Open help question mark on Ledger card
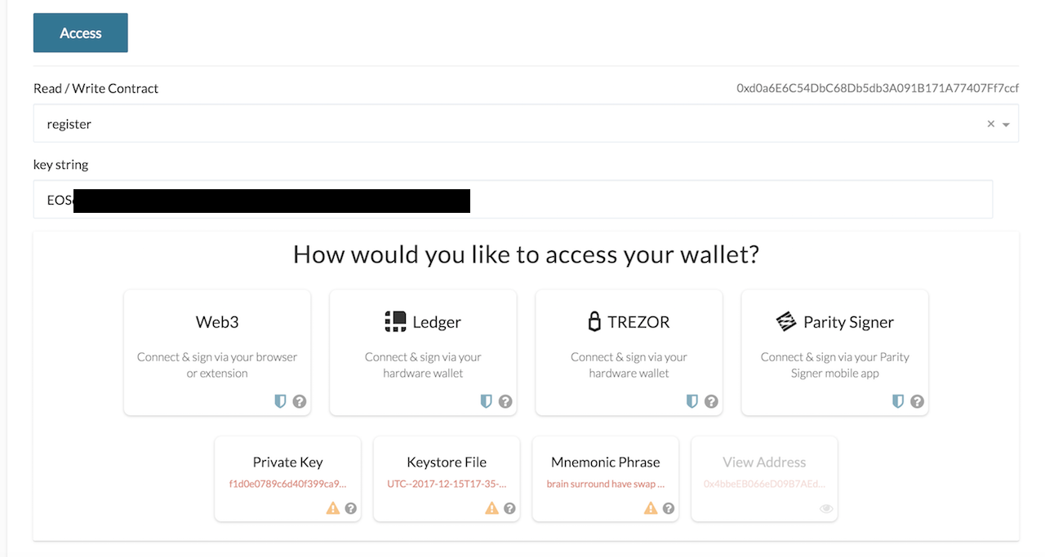 [505, 401]
